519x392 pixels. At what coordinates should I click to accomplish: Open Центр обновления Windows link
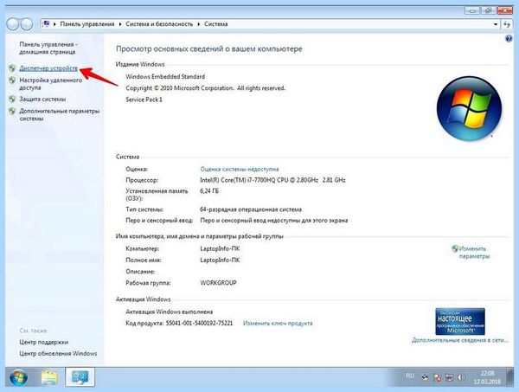coord(58,354)
